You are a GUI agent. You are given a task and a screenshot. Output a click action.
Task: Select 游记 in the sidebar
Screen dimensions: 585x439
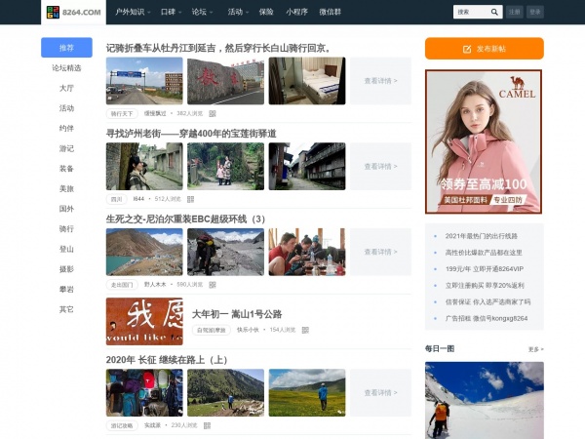(66, 148)
